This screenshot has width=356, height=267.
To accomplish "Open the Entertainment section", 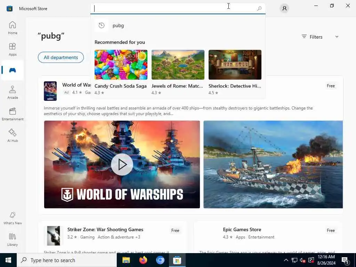I will coord(13,114).
